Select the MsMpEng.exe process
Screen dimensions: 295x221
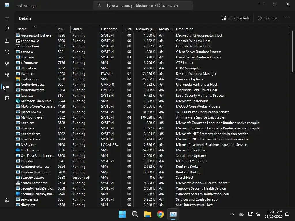152,117
